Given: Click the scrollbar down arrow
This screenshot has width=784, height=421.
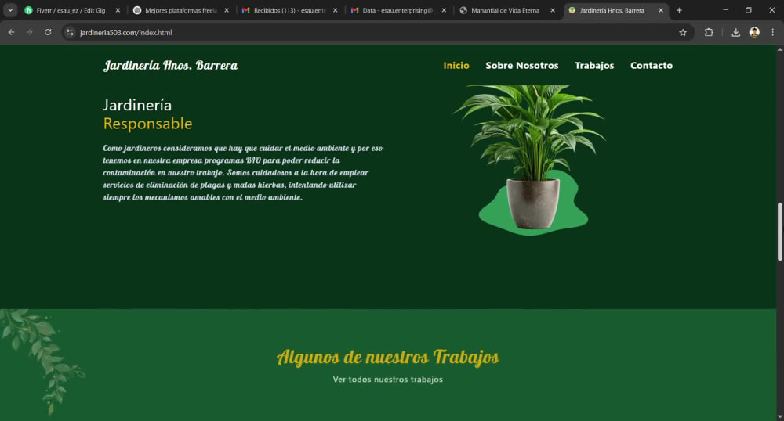Looking at the screenshot, I should tap(780, 416).
